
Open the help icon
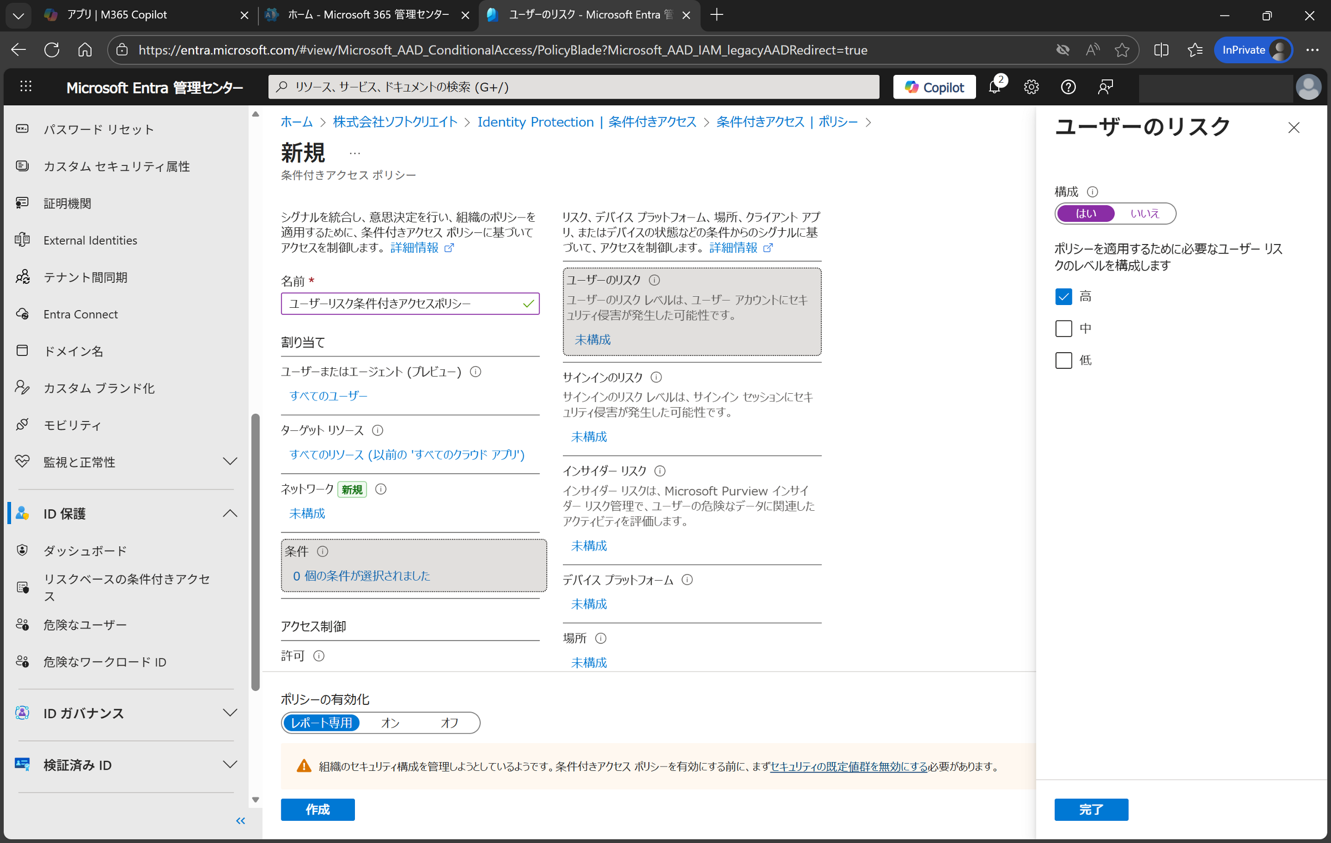(1068, 87)
